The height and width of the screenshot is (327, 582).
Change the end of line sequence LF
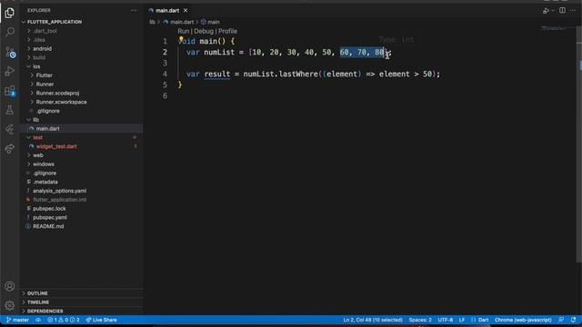[x=462, y=320]
